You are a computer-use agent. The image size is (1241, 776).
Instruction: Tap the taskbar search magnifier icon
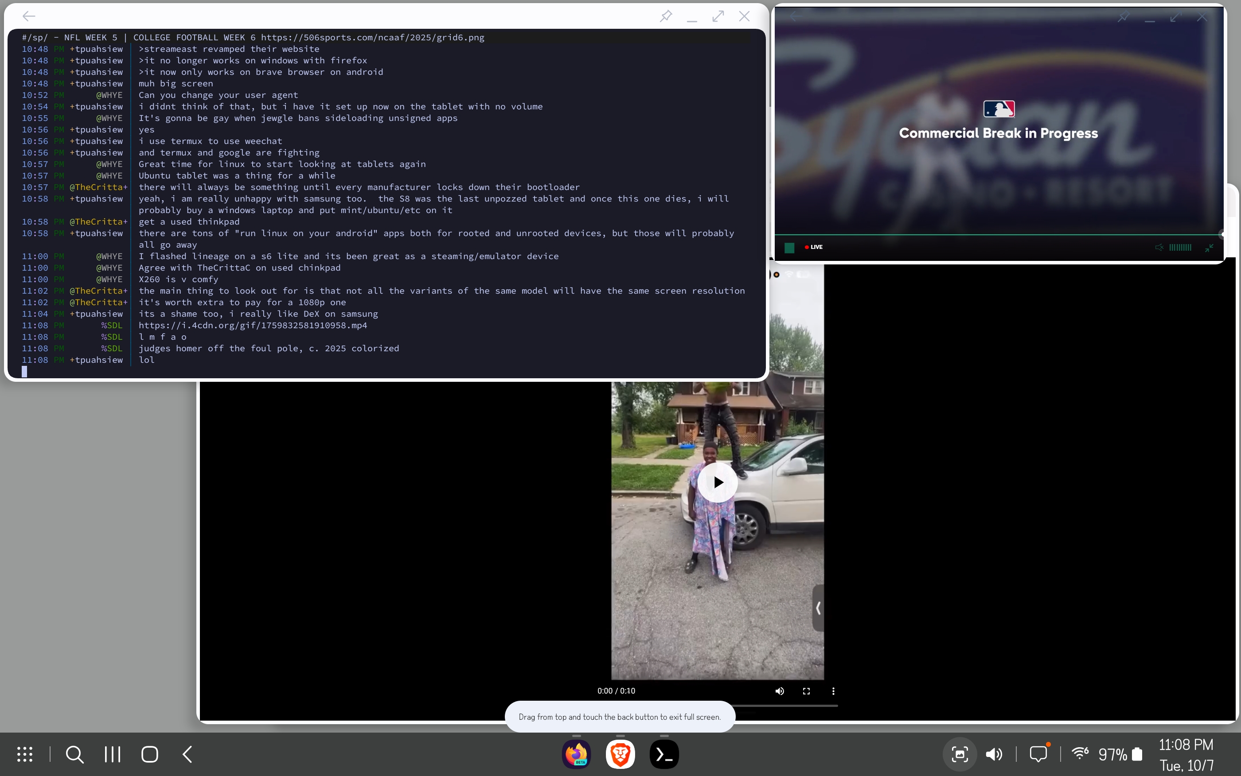coord(74,754)
